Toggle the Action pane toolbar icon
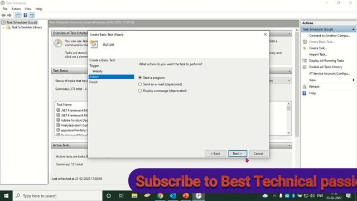Image resolution: width=357 pixels, height=201 pixels. [32, 15]
